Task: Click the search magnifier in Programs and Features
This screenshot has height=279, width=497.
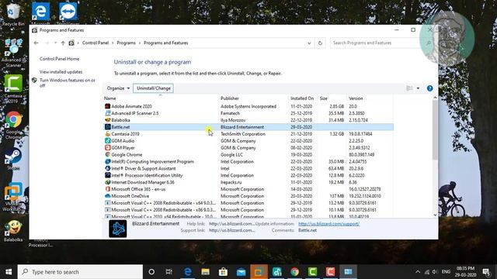Action: (x=428, y=43)
